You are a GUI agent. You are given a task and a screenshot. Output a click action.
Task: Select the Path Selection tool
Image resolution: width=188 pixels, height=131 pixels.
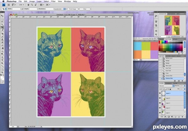click(x=2, y=63)
